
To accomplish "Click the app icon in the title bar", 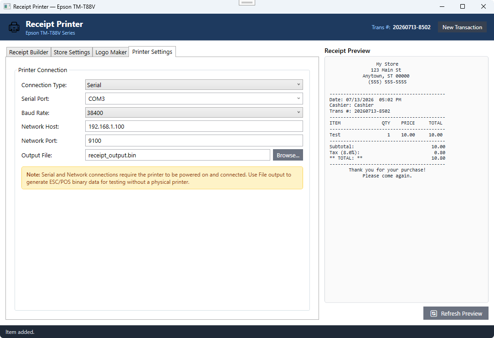I will click(x=7, y=6).
